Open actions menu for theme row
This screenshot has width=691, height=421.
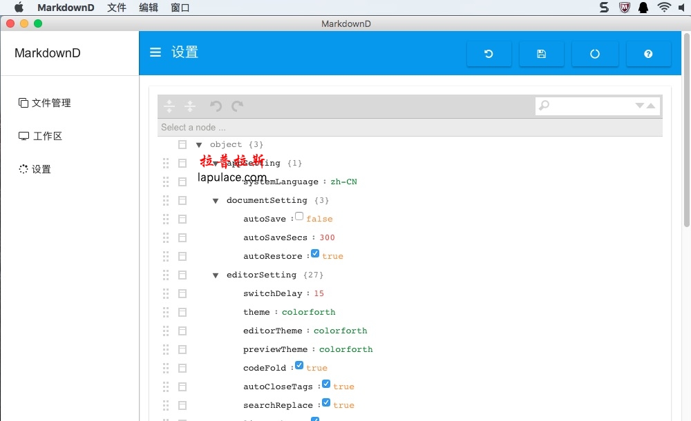[x=182, y=312]
